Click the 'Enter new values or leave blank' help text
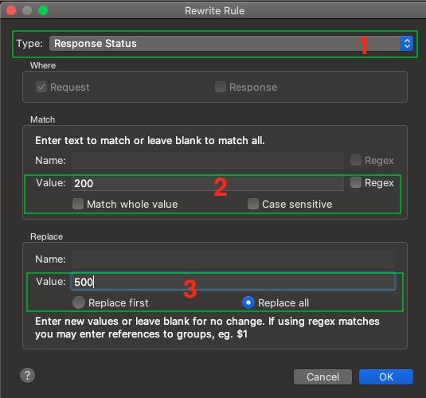Viewport: 426px width, 398px height. point(207,328)
